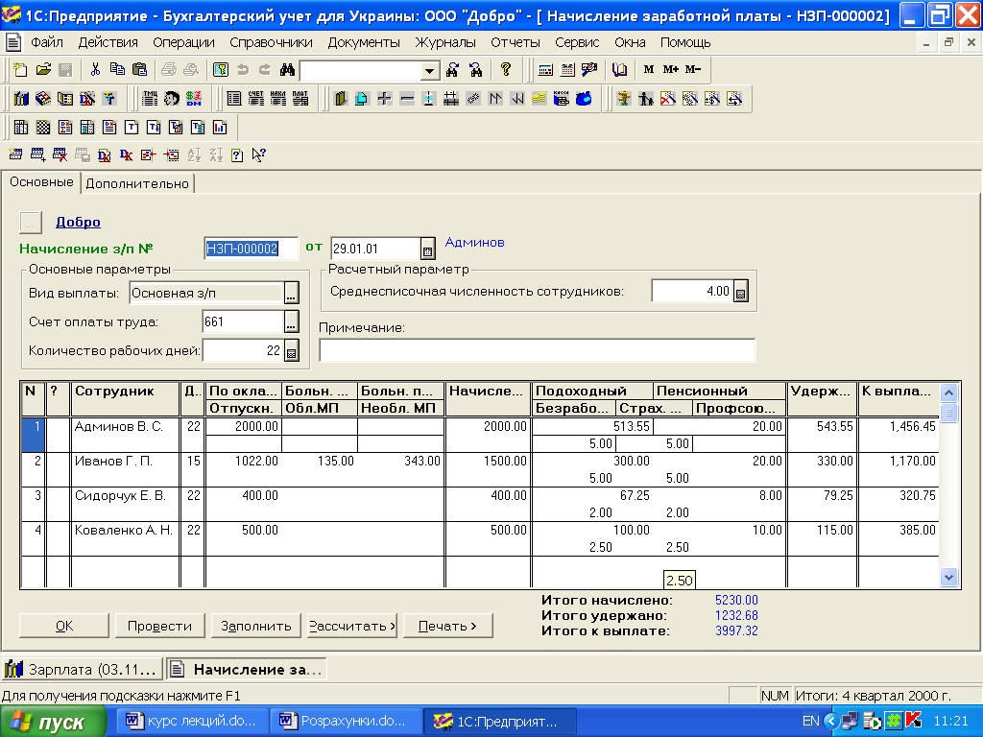Switch to the Дополнительно tab
Image resolution: width=983 pixels, height=737 pixels.
[137, 183]
